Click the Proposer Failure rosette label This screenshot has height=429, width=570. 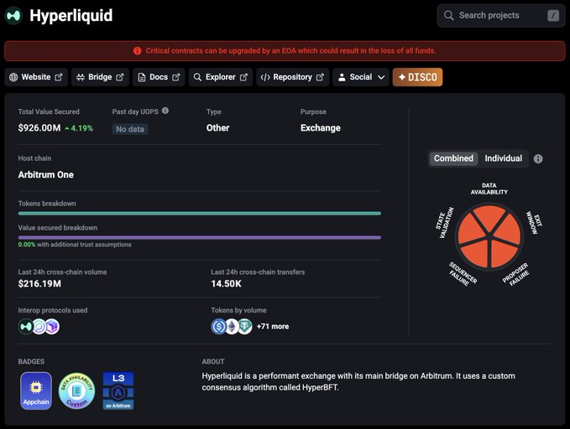pyautogui.click(x=515, y=275)
